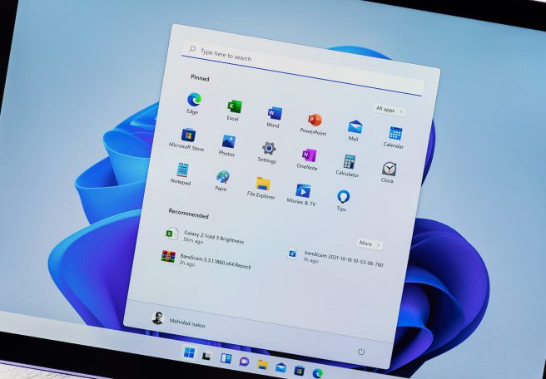546x379 pixels.
Task: Open the Photos app
Action: (228, 145)
